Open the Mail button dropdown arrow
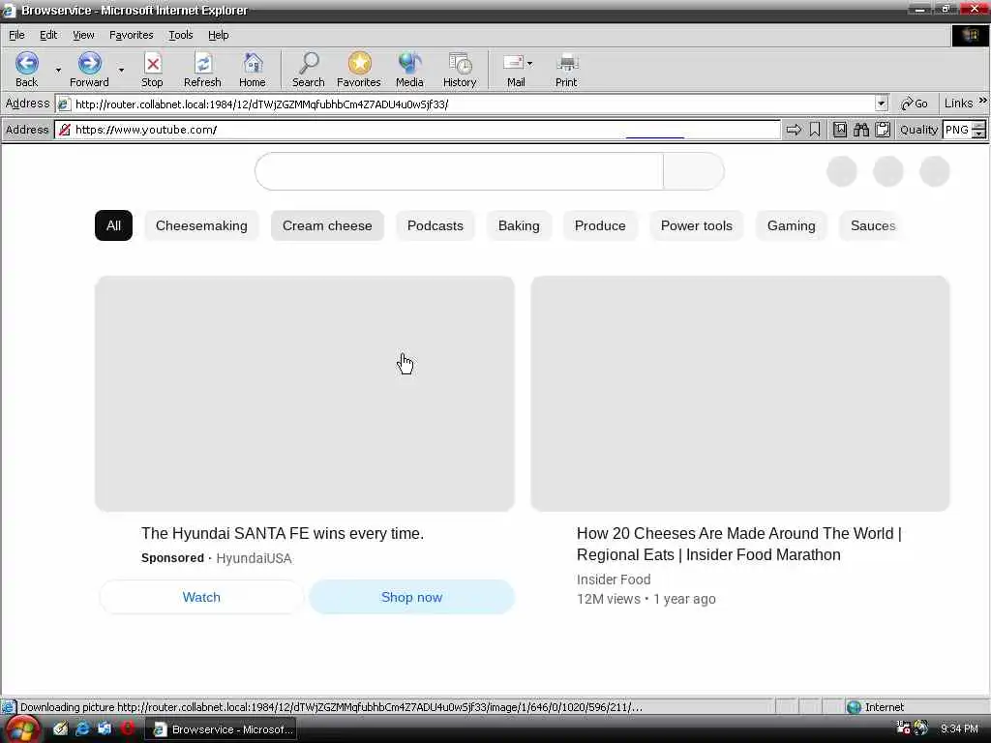 point(529,63)
